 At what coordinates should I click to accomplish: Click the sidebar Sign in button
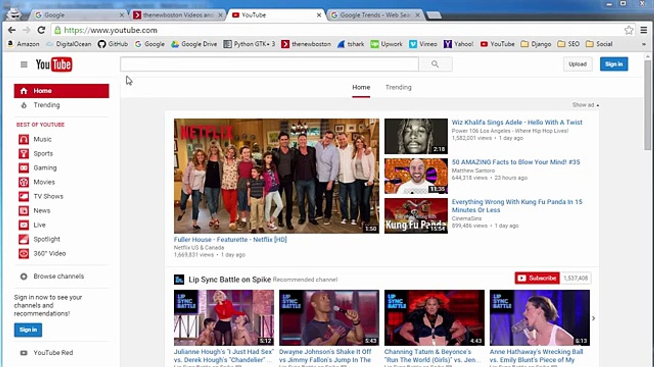coord(28,330)
